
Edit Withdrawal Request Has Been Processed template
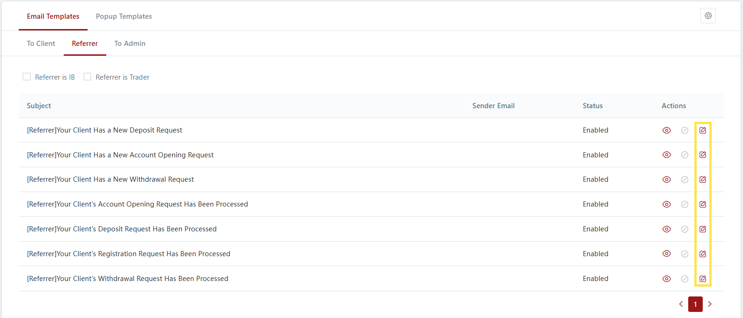[703, 279]
